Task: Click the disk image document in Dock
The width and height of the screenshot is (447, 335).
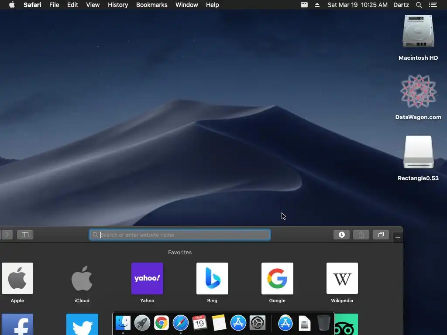Action: click(x=304, y=323)
